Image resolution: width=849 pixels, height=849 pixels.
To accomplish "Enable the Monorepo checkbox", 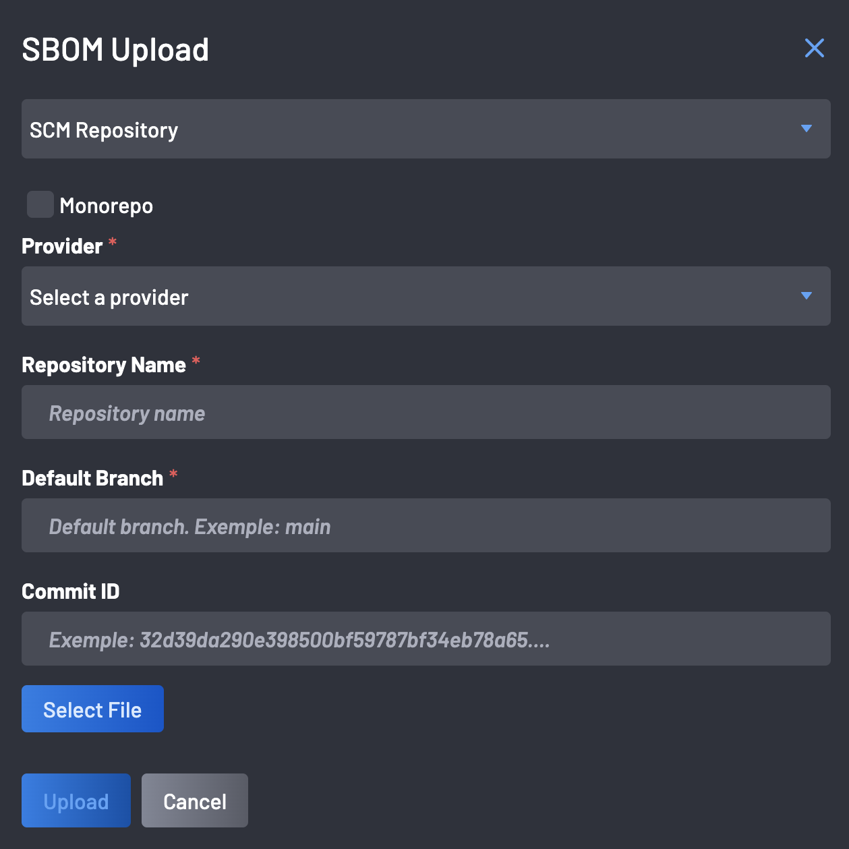I will 40,204.
